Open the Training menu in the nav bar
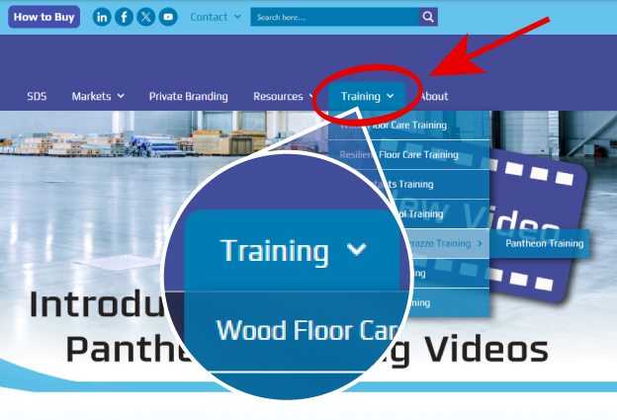The height and width of the screenshot is (420, 617). point(367,96)
